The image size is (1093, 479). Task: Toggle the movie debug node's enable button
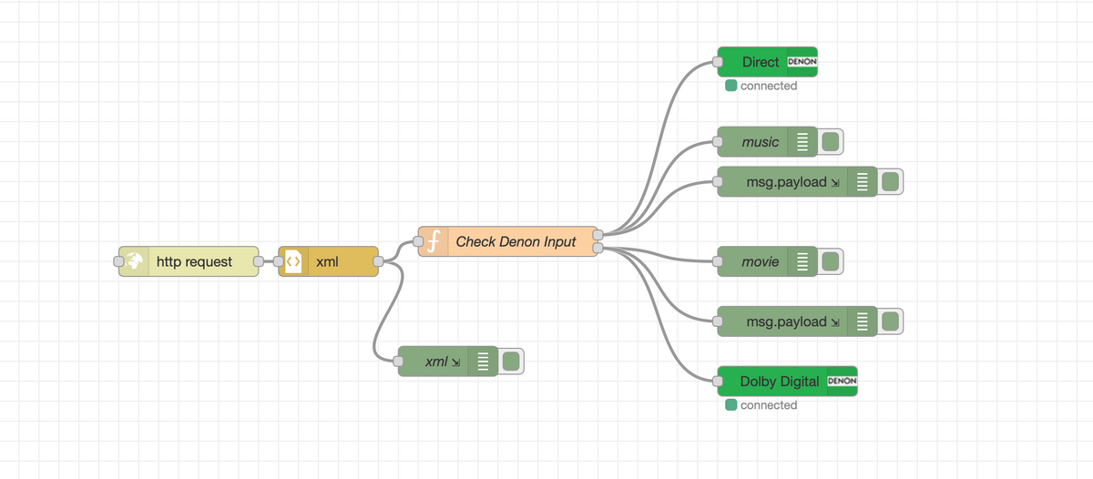click(830, 262)
